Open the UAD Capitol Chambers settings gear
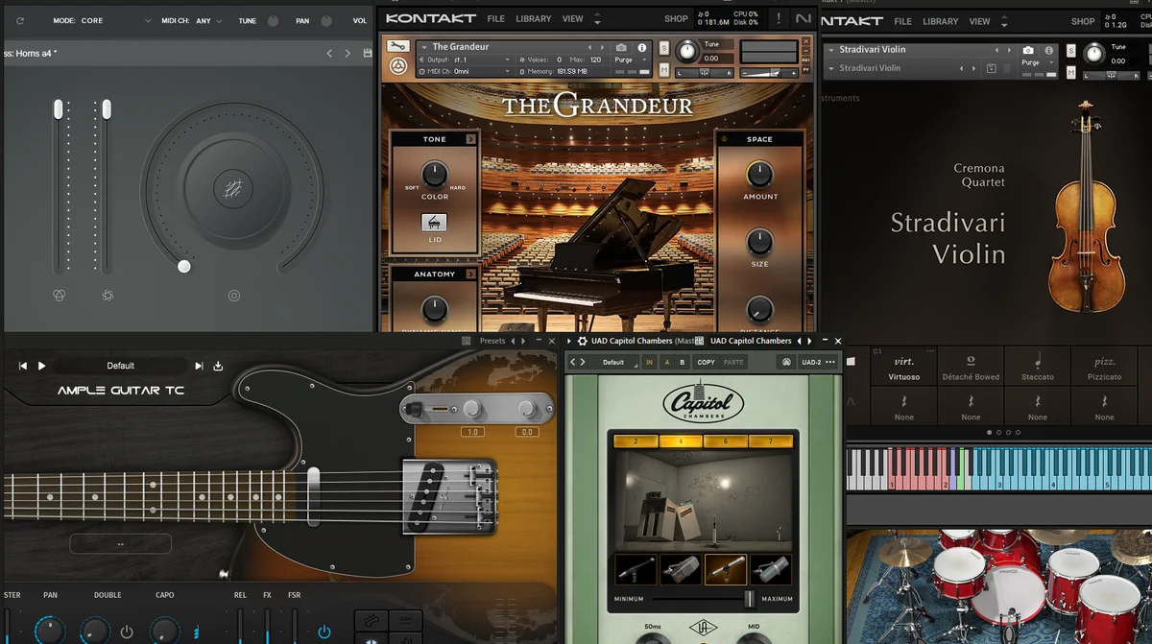 pyautogui.click(x=582, y=341)
